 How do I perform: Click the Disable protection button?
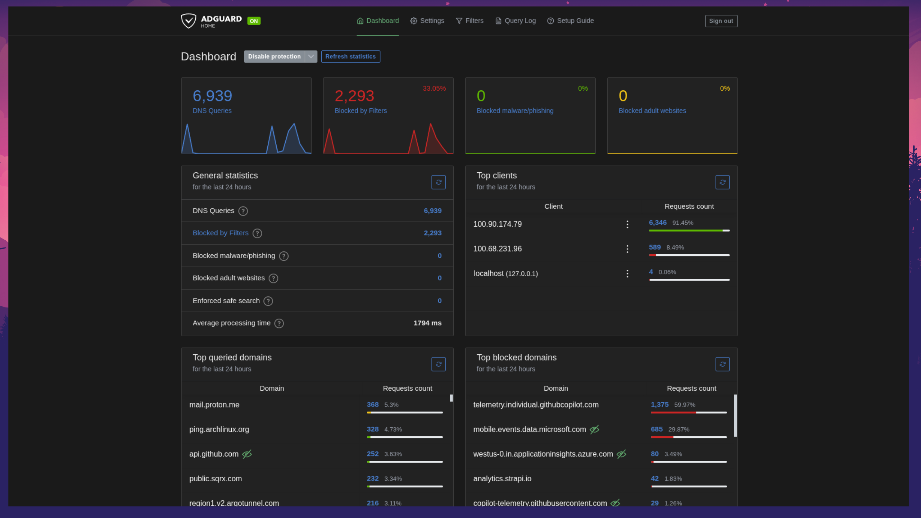[274, 56]
